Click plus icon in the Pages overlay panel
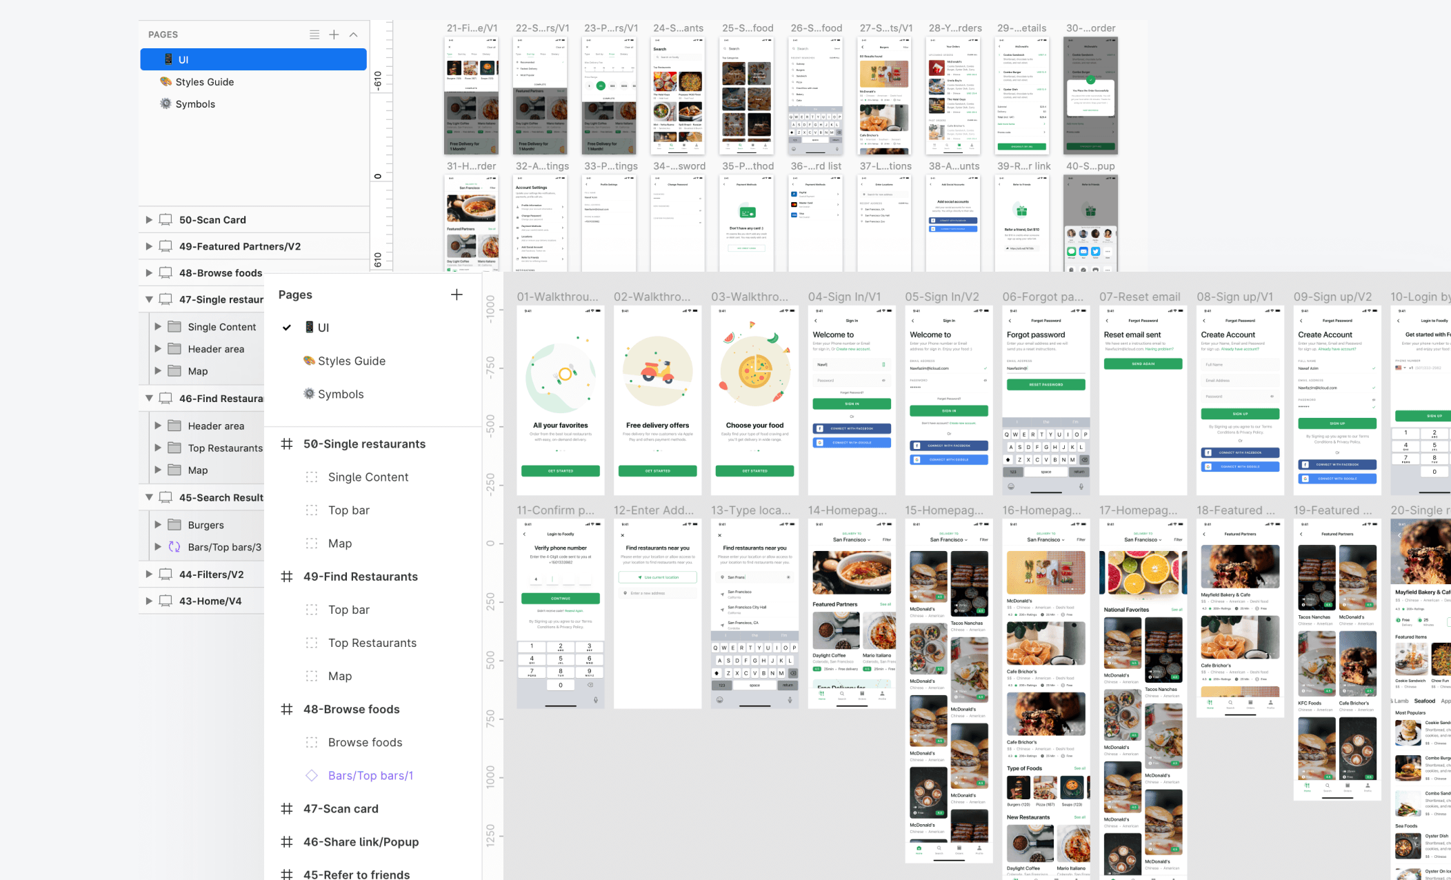This screenshot has width=1451, height=880. pos(457,294)
